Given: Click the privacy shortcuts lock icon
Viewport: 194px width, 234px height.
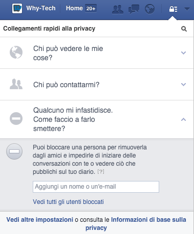Looking at the screenshot, I should pyautogui.click(x=173, y=9).
